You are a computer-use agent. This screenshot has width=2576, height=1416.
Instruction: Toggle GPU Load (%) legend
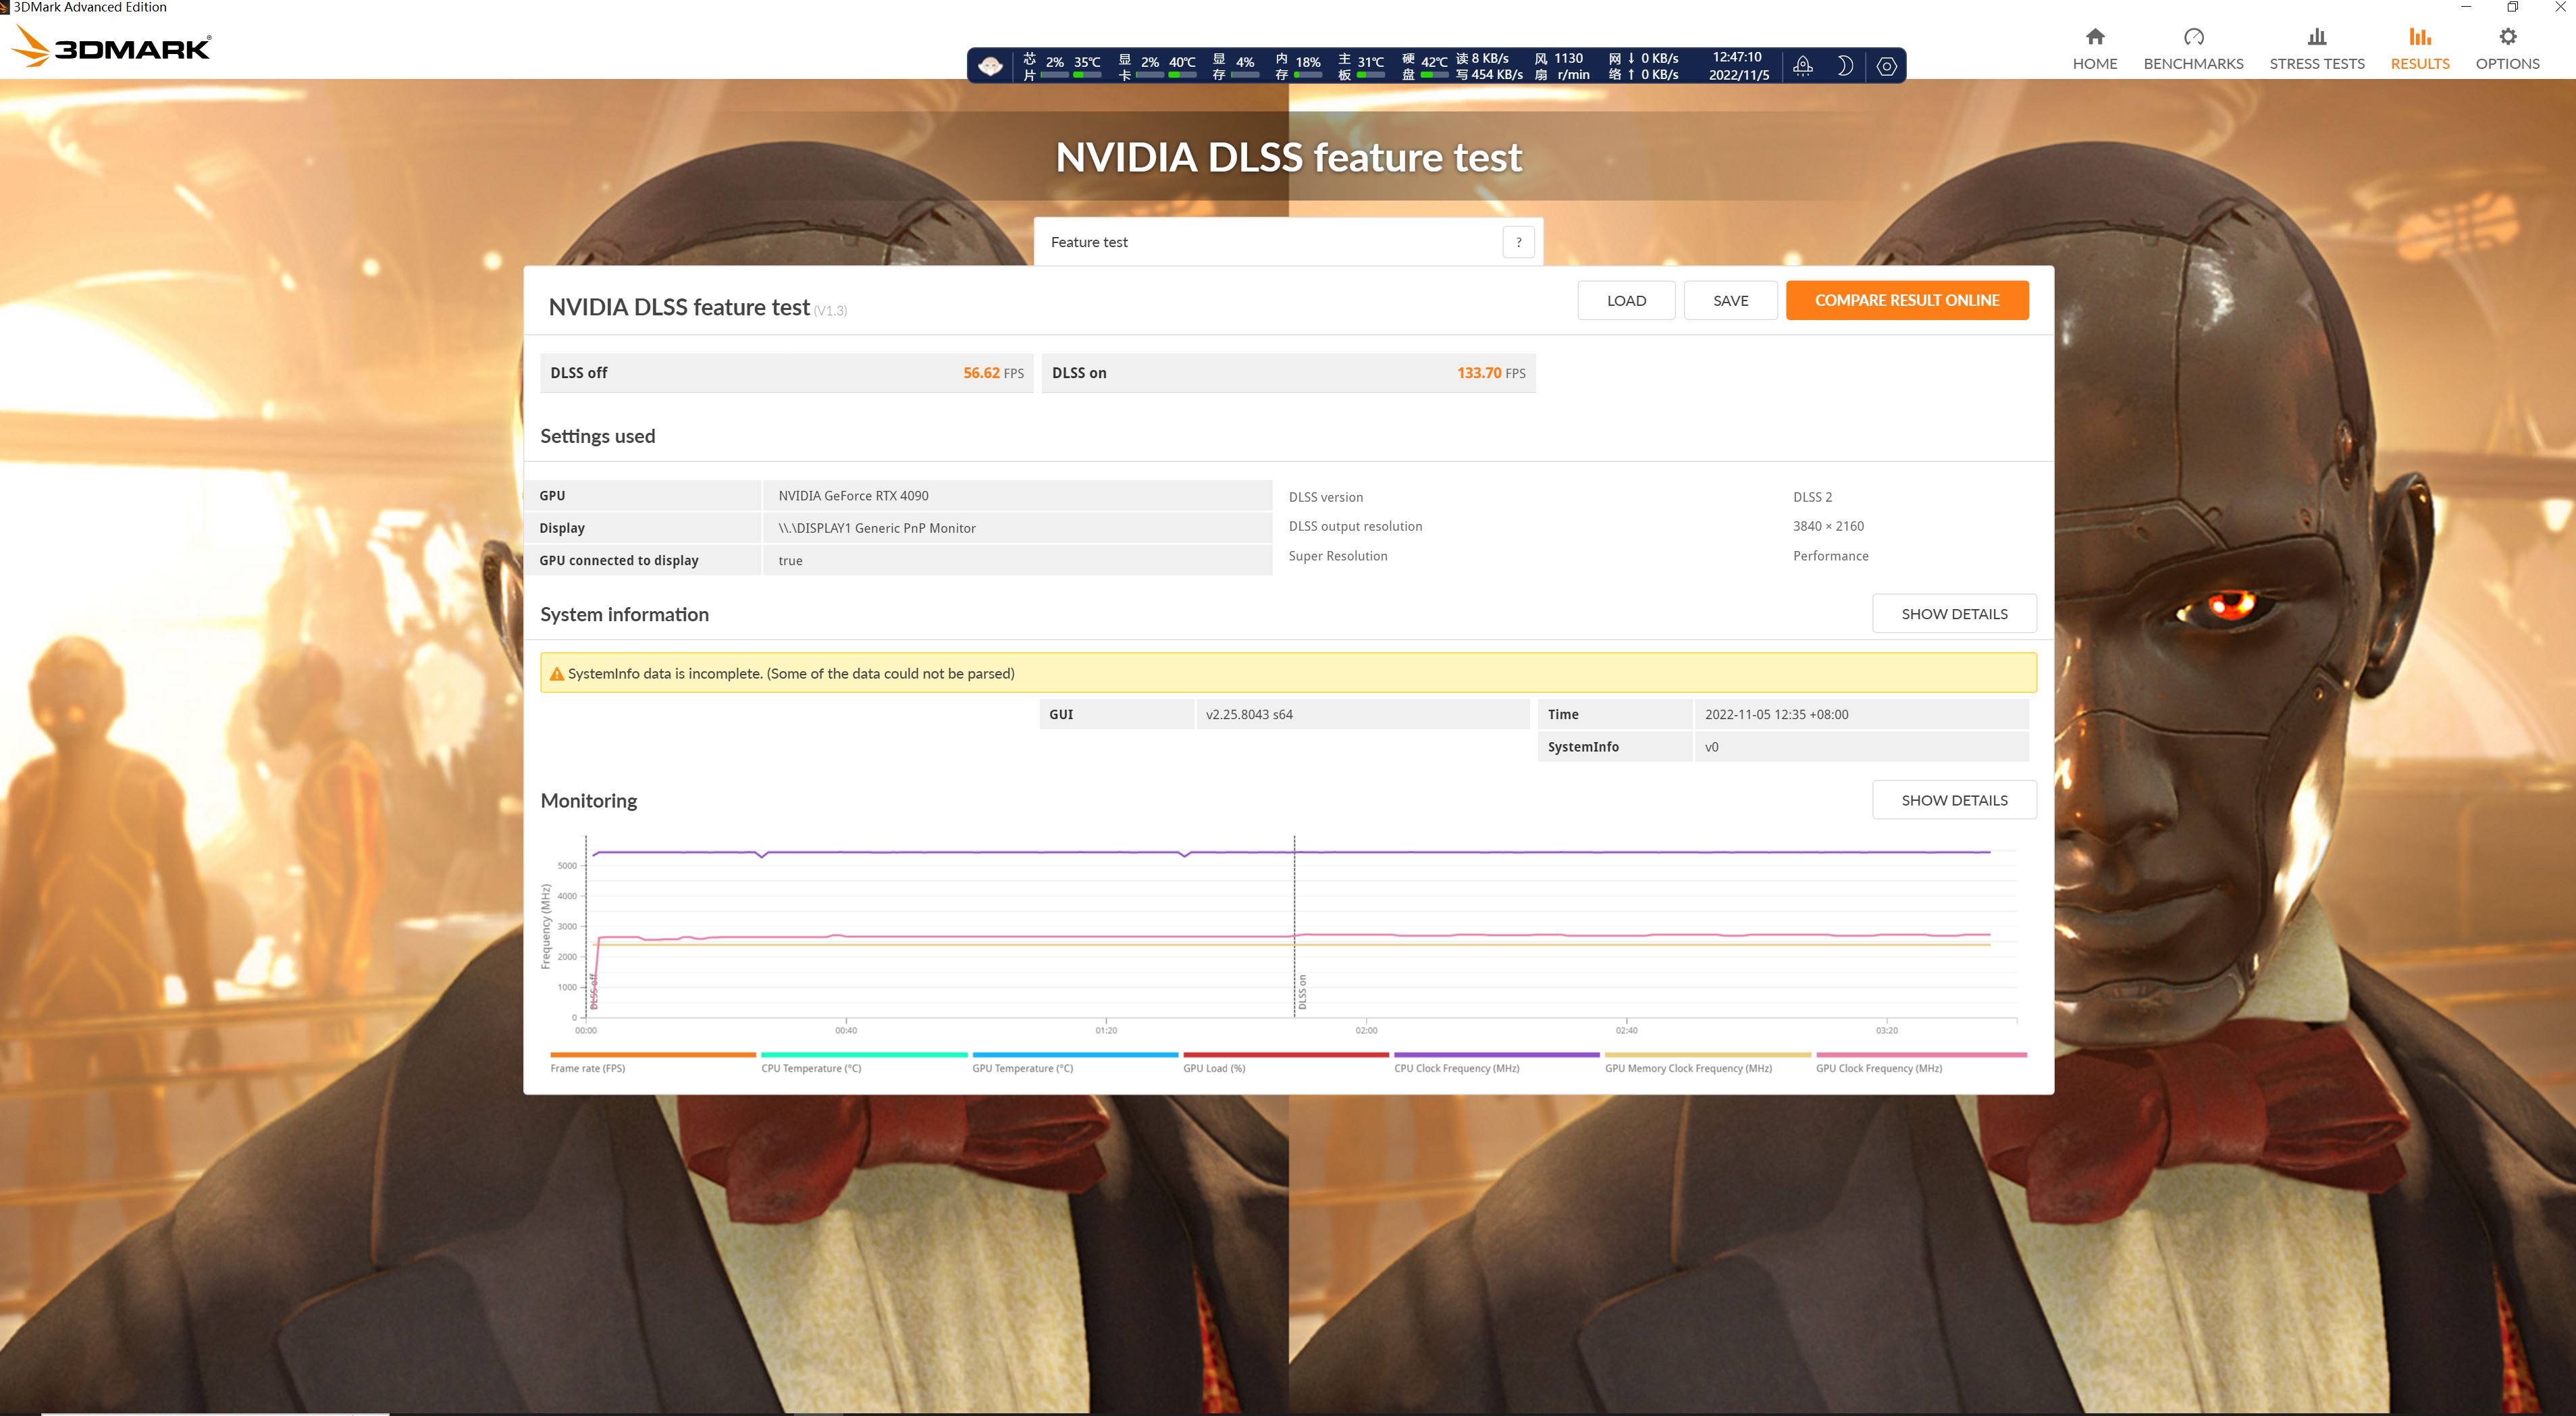(1286, 1063)
